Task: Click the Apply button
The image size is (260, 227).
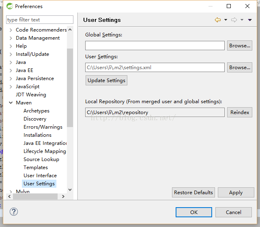Action: point(236,193)
